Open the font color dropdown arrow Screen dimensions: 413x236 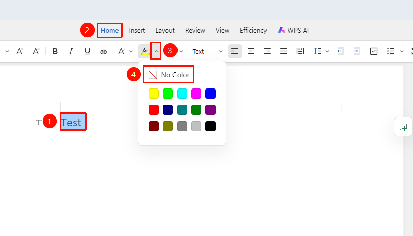pos(181,52)
